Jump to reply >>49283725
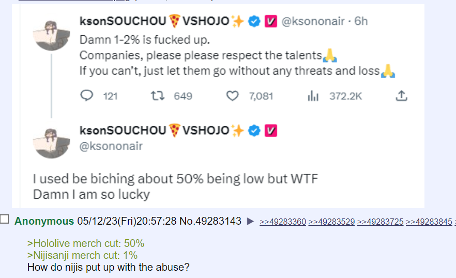This screenshot has height=278, width=456. pos(380,222)
